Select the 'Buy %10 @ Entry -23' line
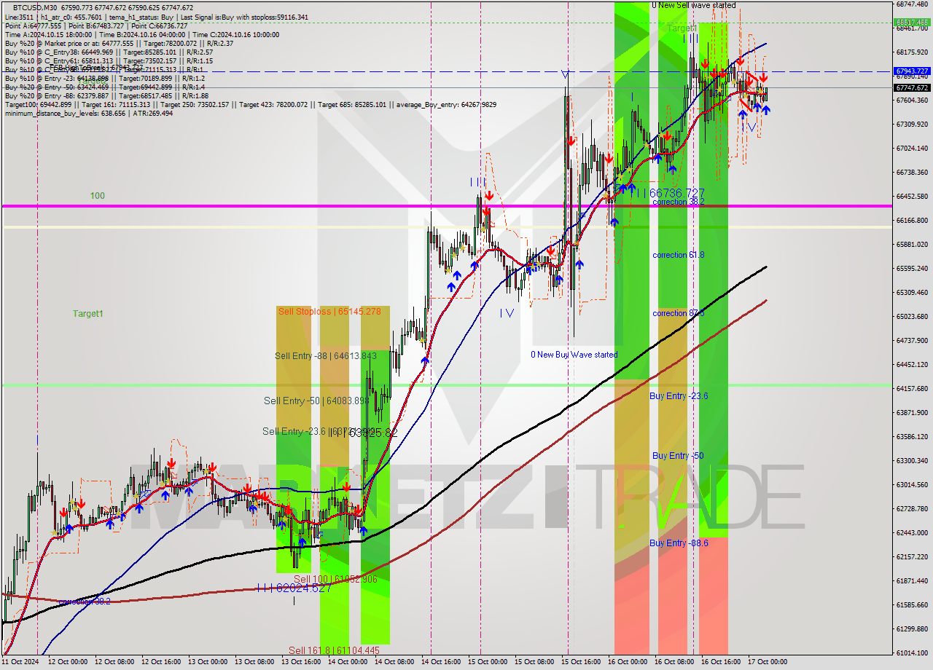933x670 pixels. click(105, 78)
